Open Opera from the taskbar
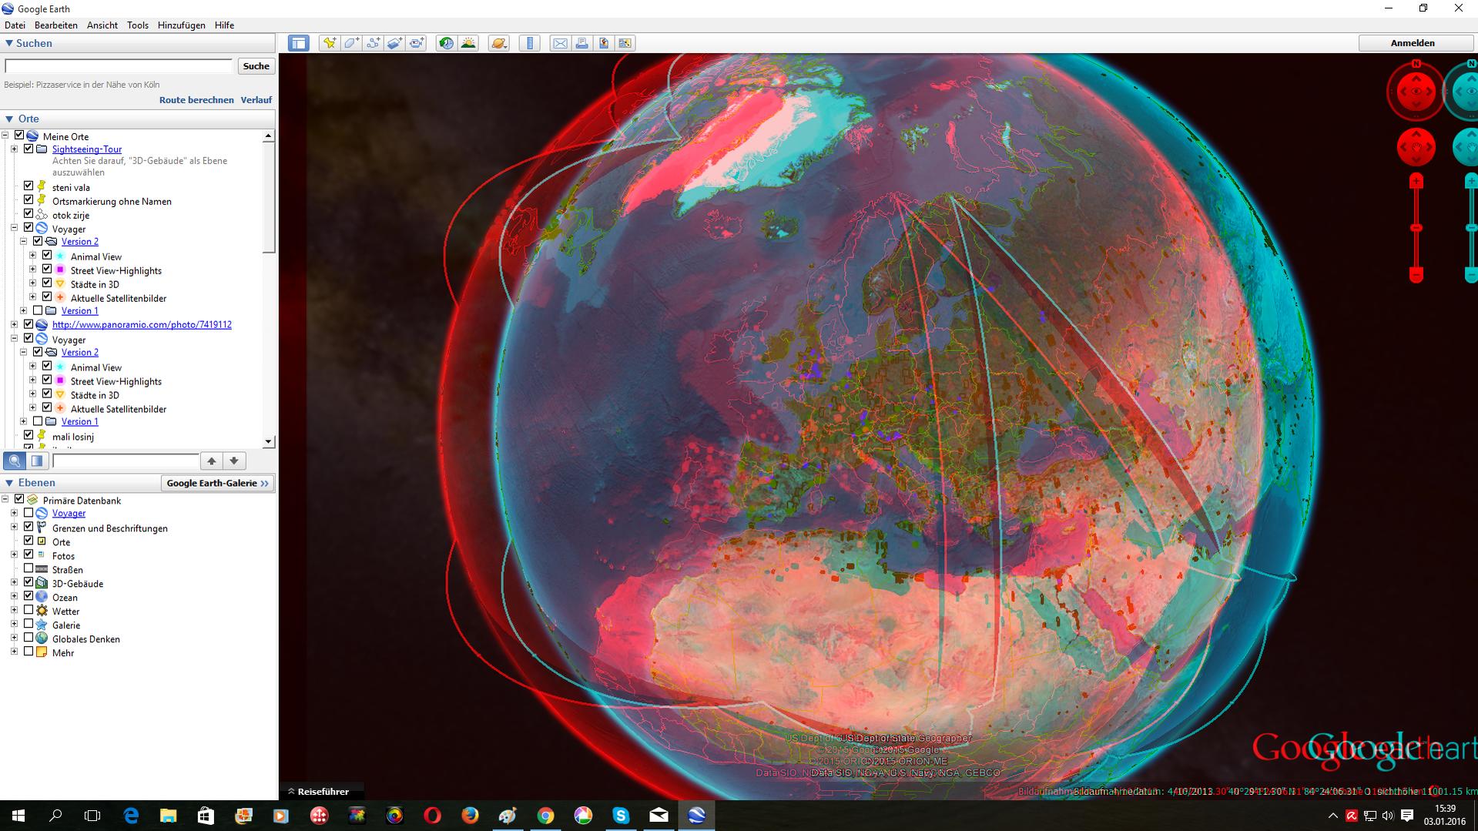 pyautogui.click(x=432, y=816)
